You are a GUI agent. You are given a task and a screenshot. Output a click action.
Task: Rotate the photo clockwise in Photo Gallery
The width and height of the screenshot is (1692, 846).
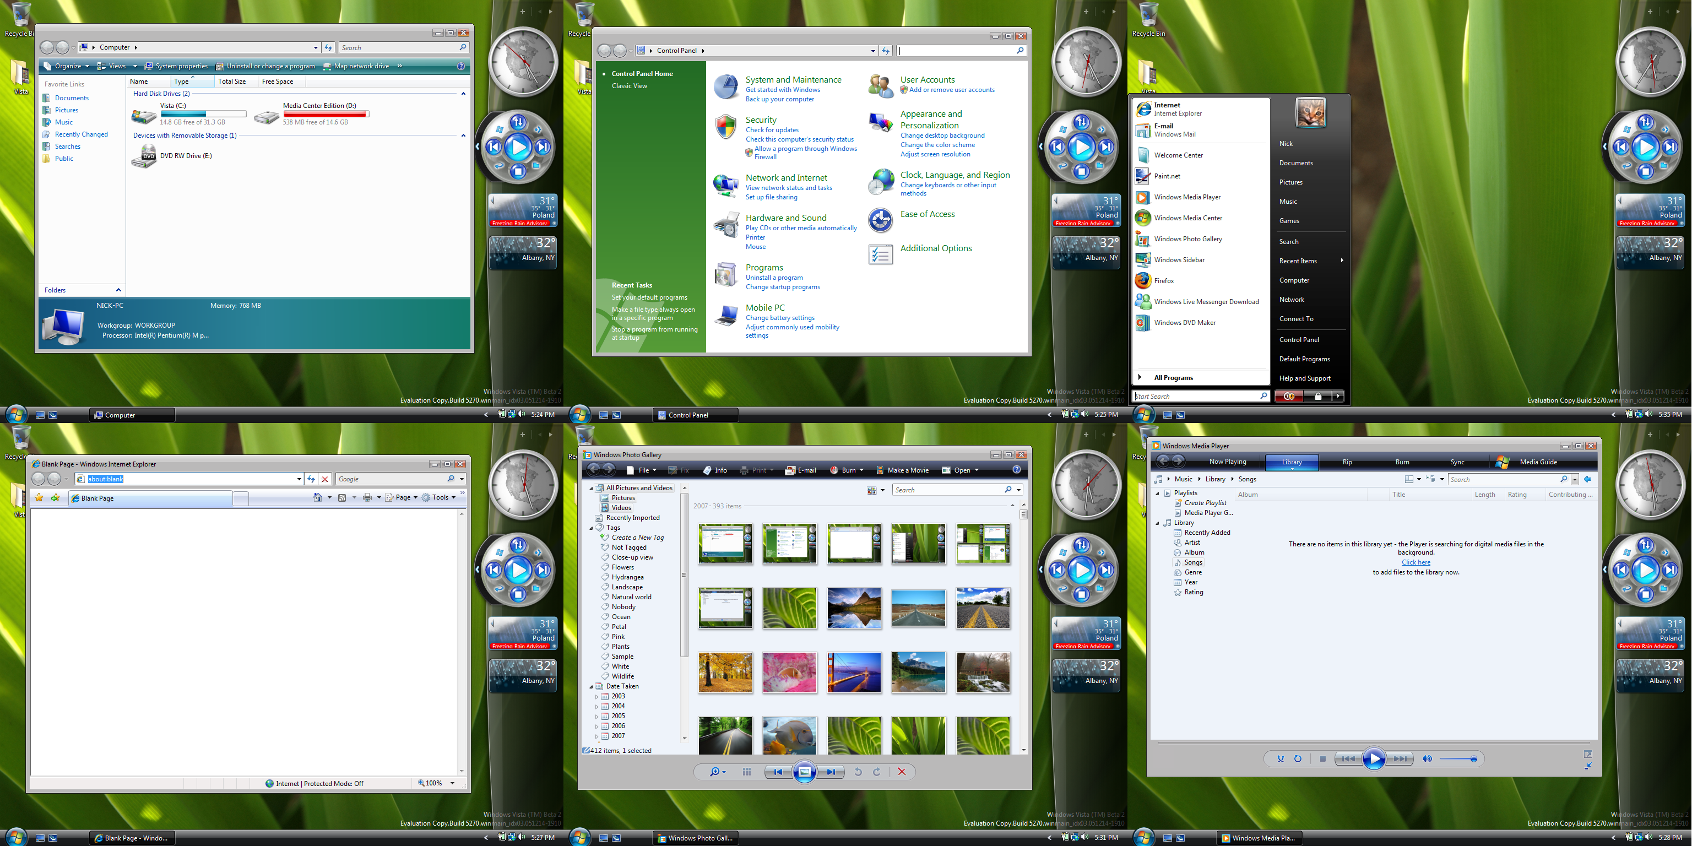point(876,772)
